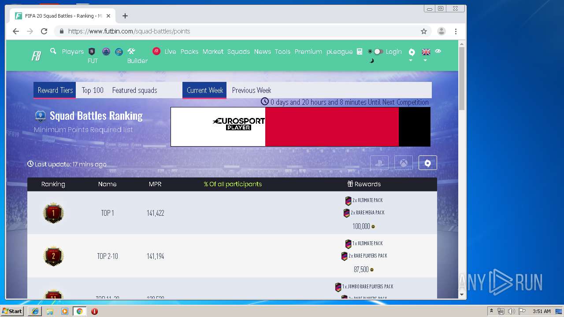This screenshot has width=564, height=317.
Task: Select the Reward Tiers tab
Action: pyautogui.click(x=55, y=90)
